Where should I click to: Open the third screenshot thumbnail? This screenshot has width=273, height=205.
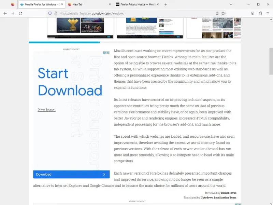[214, 28]
